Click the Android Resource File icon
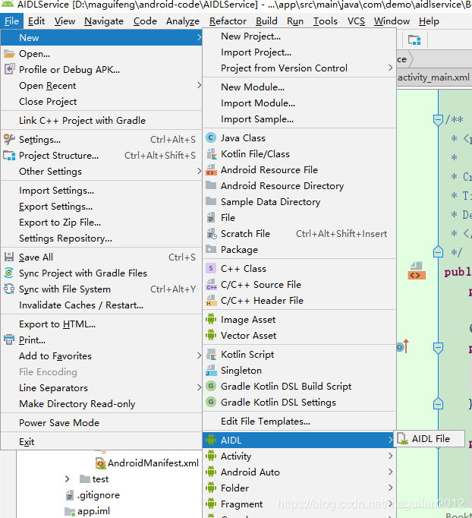 coord(211,170)
